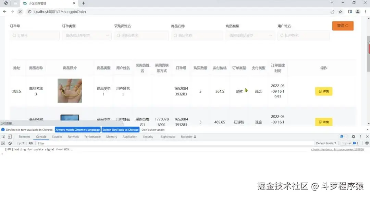This screenshot has width=370, height=197.
Task: Bookmark this page with star icon
Action: (x=340, y=12)
